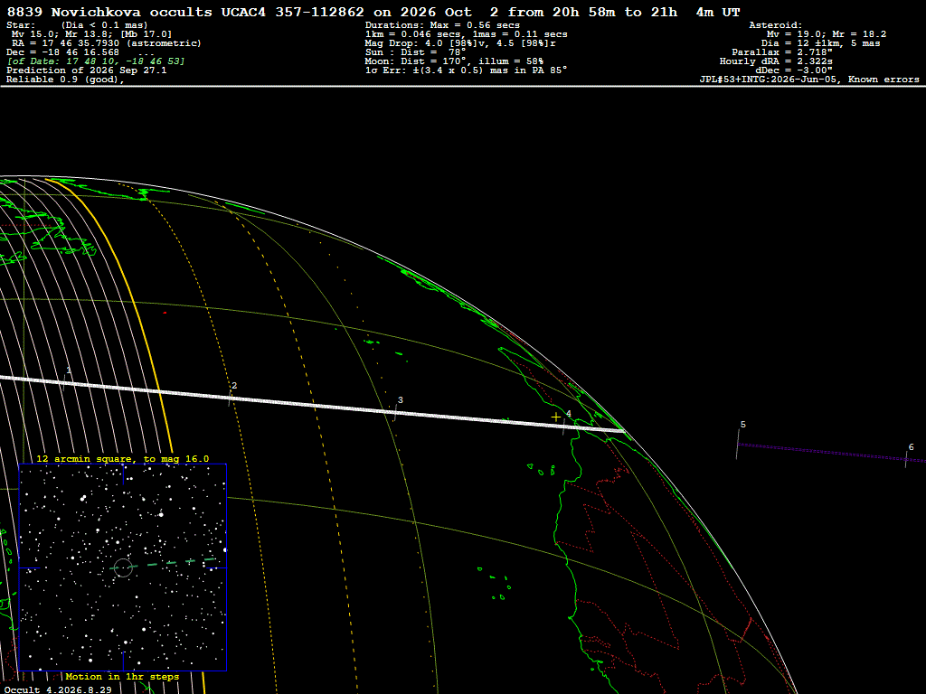
Task: Click the '12 arcmin square, to mag 16.0' caption
Action: click(x=123, y=458)
